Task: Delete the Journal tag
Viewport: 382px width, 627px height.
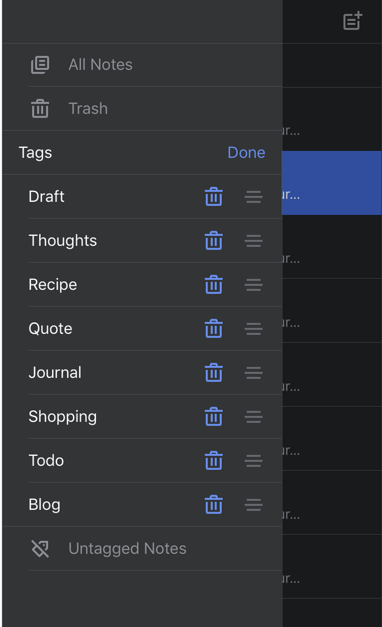Action: (x=214, y=372)
